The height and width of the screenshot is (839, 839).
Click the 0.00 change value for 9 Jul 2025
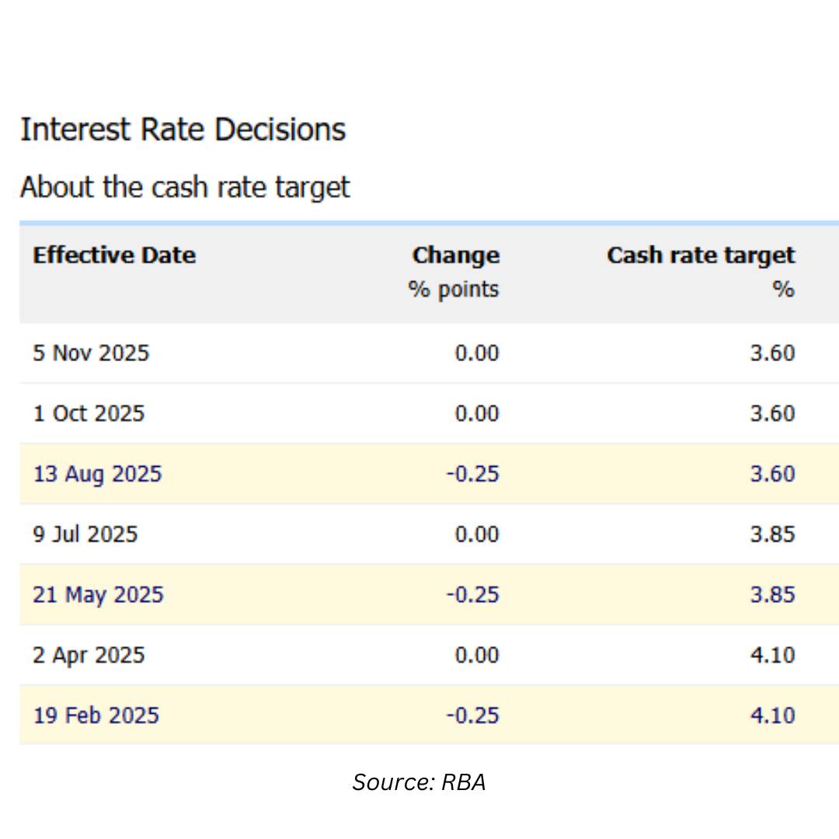[477, 534]
